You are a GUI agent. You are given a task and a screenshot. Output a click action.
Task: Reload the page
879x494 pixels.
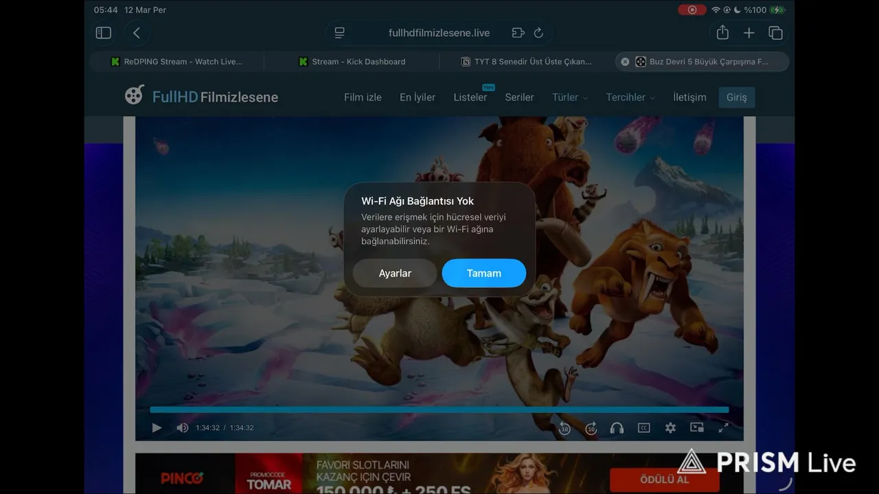point(538,33)
